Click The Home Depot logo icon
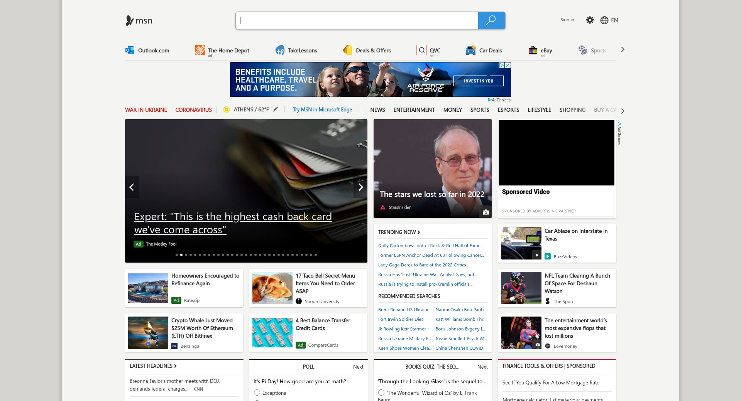Screen dimensions: 741x401 tap(200, 50)
